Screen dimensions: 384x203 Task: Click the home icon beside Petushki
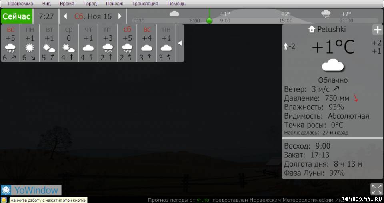pos(312,29)
